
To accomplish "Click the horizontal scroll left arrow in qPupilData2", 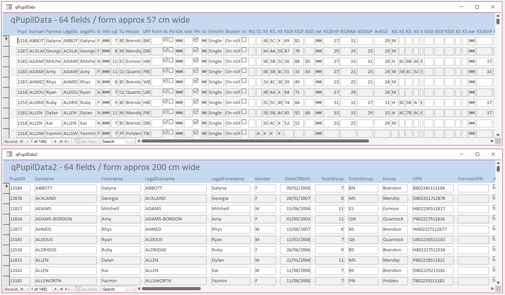I will [x=139, y=289].
